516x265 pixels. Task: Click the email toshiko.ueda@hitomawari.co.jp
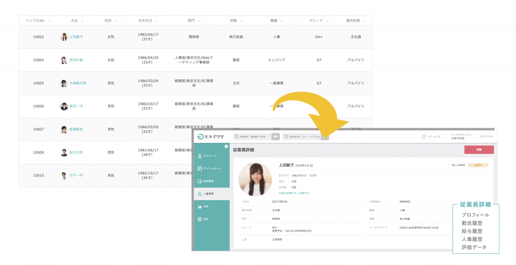coord(419,227)
